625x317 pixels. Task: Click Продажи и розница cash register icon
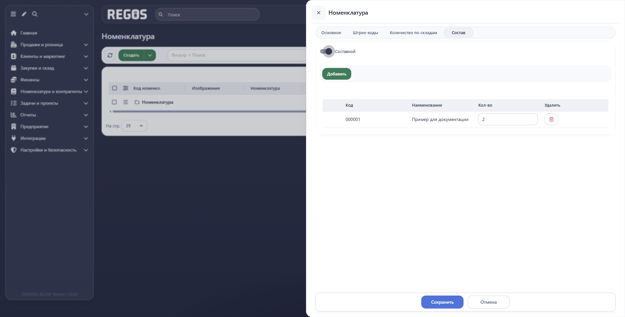pyautogui.click(x=14, y=45)
